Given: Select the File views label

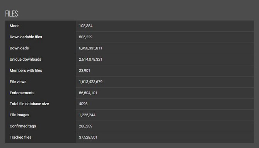Looking at the screenshot, I should pyautogui.click(x=18, y=82).
